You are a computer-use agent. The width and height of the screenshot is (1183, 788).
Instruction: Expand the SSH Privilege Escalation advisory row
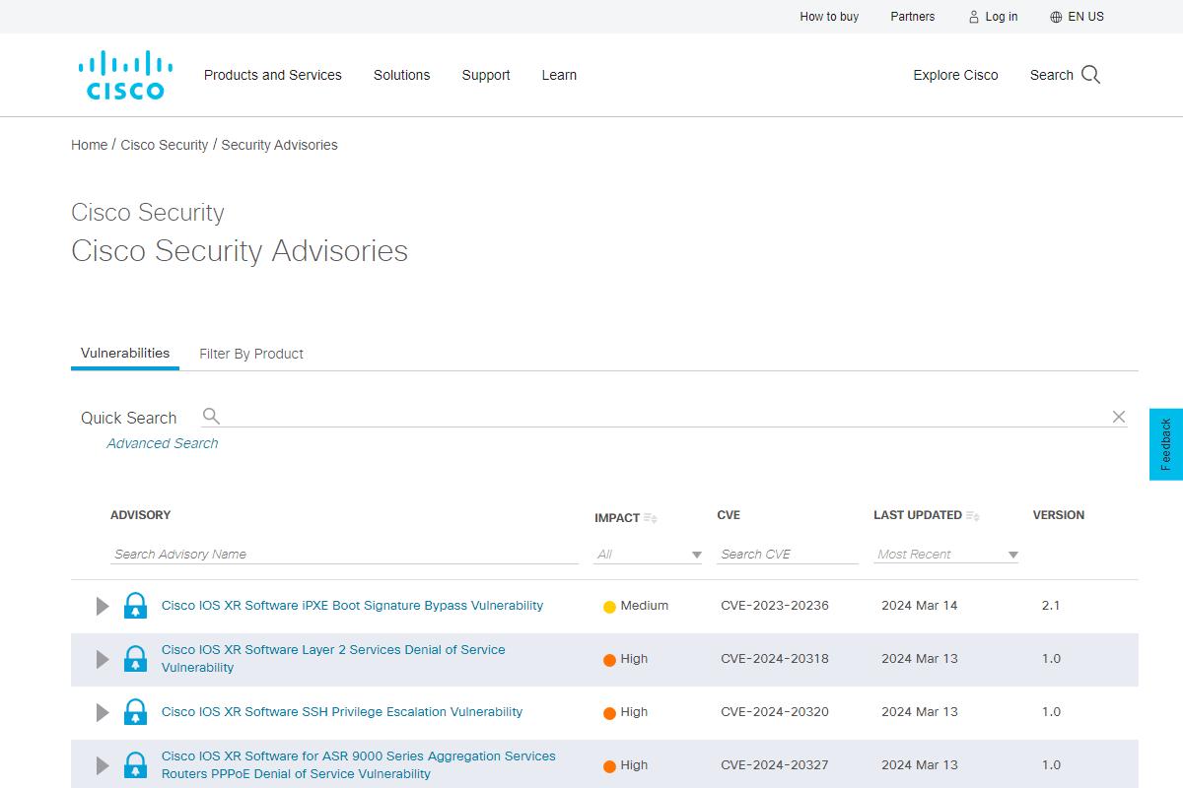tap(102, 712)
